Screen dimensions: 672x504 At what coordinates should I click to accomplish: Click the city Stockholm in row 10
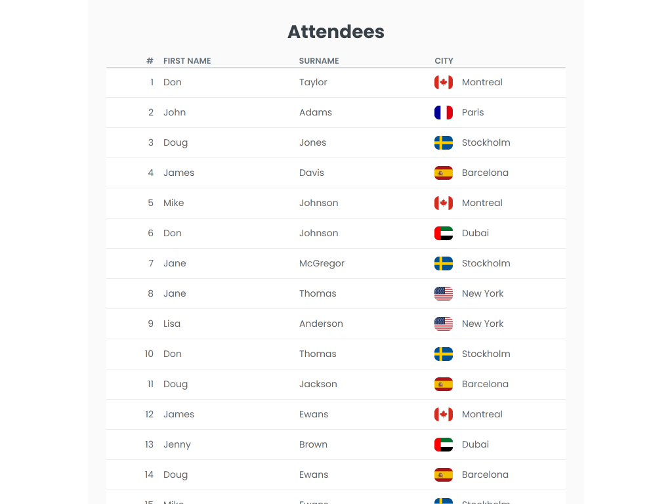[486, 354]
